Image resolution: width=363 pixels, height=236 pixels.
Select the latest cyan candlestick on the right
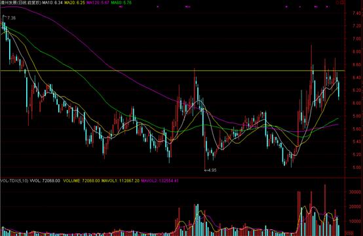click(x=339, y=90)
